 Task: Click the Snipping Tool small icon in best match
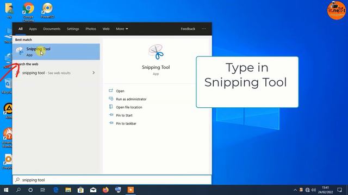pos(20,51)
